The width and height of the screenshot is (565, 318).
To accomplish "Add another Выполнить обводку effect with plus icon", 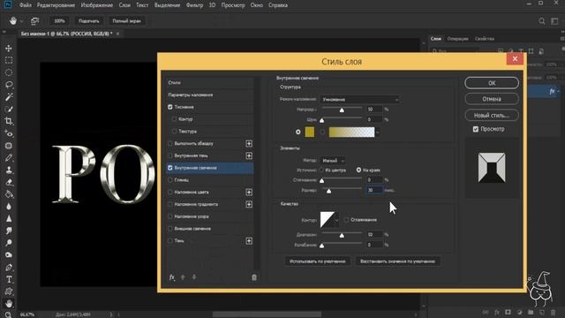I will coord(249,143).
